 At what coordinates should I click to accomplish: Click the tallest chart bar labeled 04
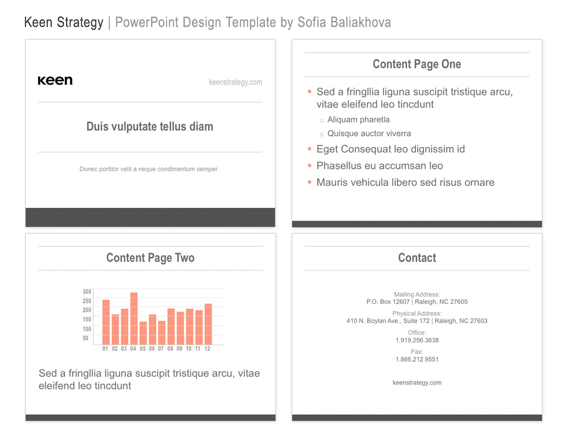tap(134, 319)
